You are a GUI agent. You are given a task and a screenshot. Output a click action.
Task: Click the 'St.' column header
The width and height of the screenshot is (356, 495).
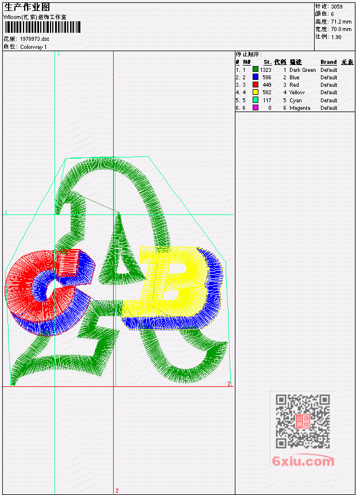click(x=268, y=62)
